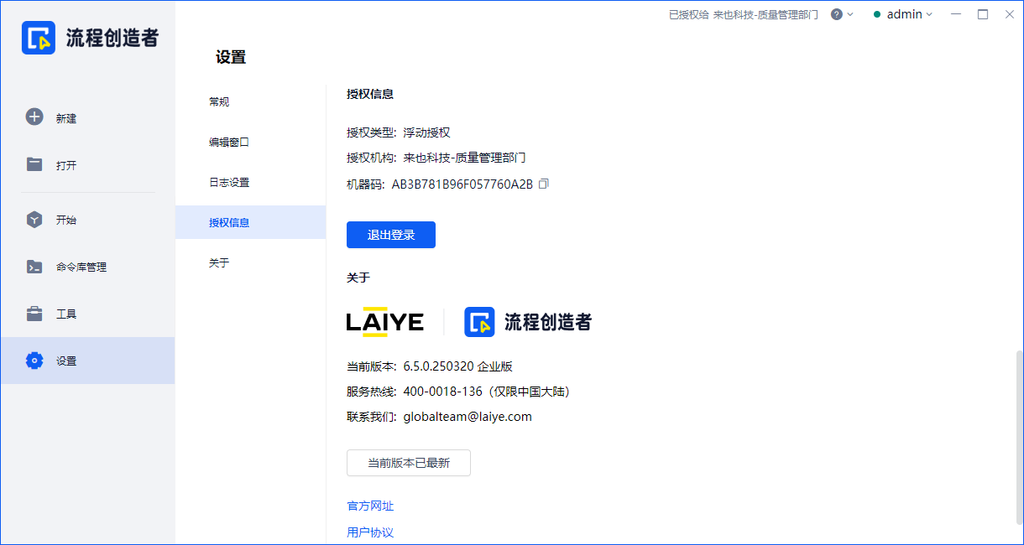
Task: Go to the 关于 tab
Action: (x=250, y=262)
